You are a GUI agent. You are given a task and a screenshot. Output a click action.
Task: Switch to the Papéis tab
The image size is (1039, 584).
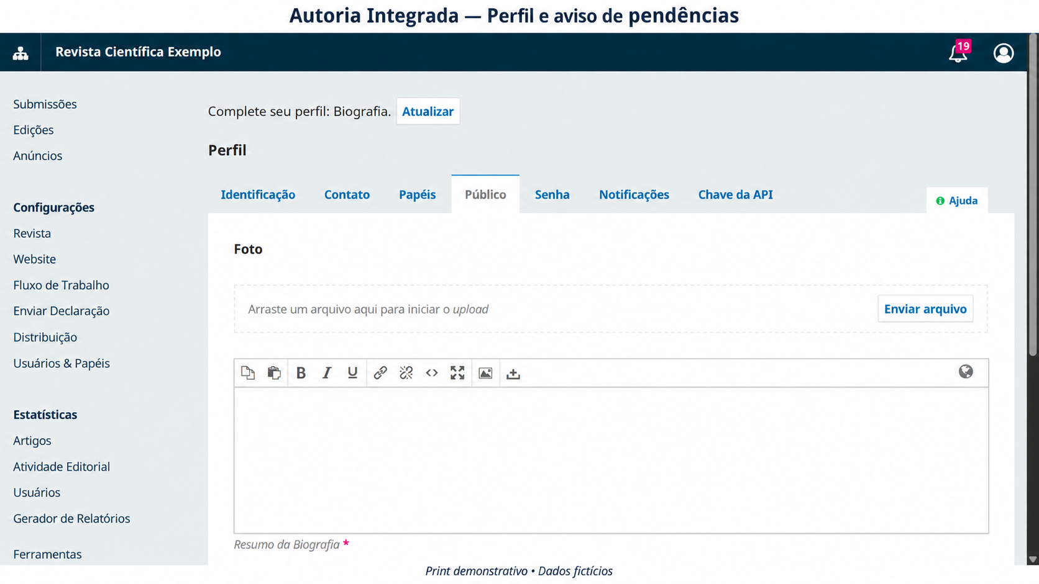tap(417, 194)
